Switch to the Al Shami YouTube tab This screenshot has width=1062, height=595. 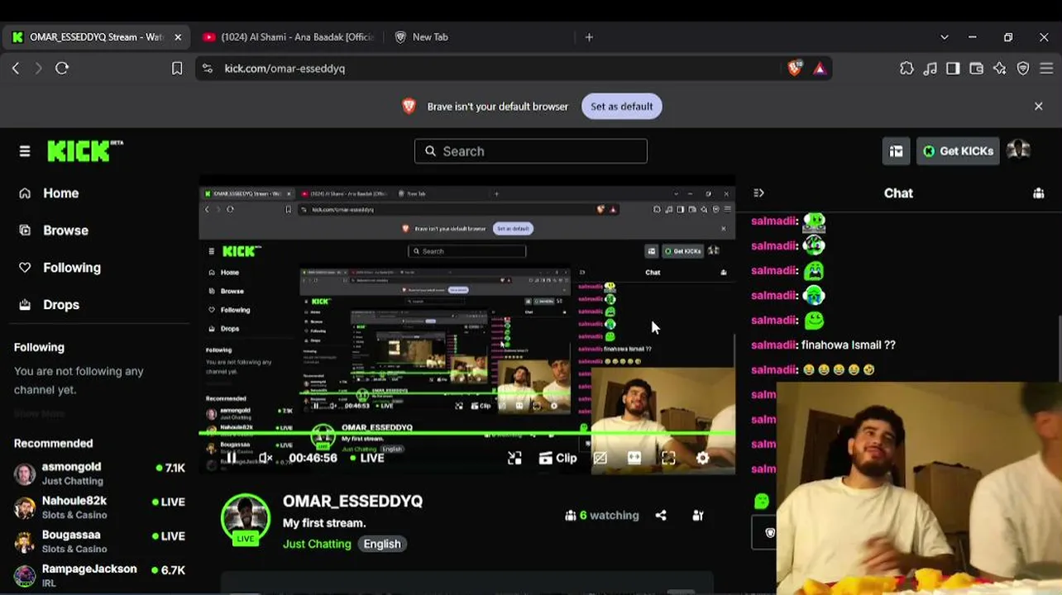point(289,37)
